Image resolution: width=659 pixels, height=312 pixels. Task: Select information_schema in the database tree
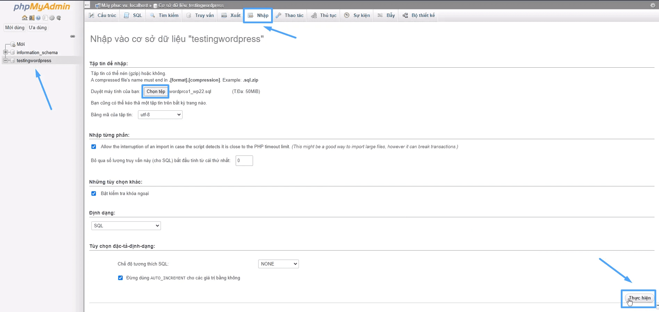[37, 52]
